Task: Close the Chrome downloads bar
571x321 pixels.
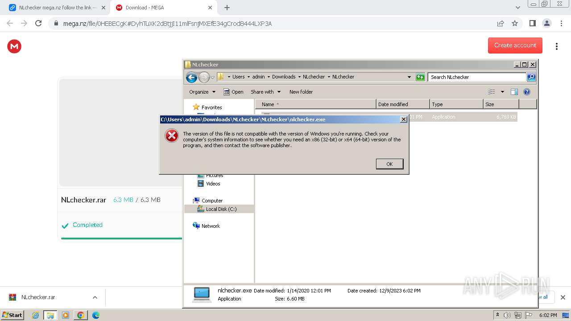Action: coord(563,297)
